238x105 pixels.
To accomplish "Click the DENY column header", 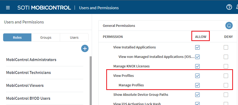I will pyautogui.click(x=229, y=37).
